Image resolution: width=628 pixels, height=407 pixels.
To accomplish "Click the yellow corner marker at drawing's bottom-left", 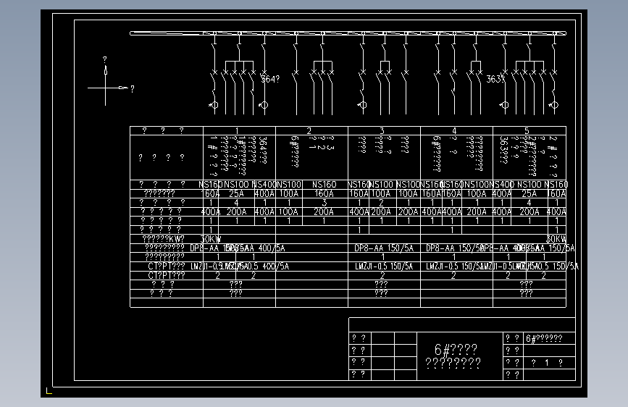I will [49, 391].
